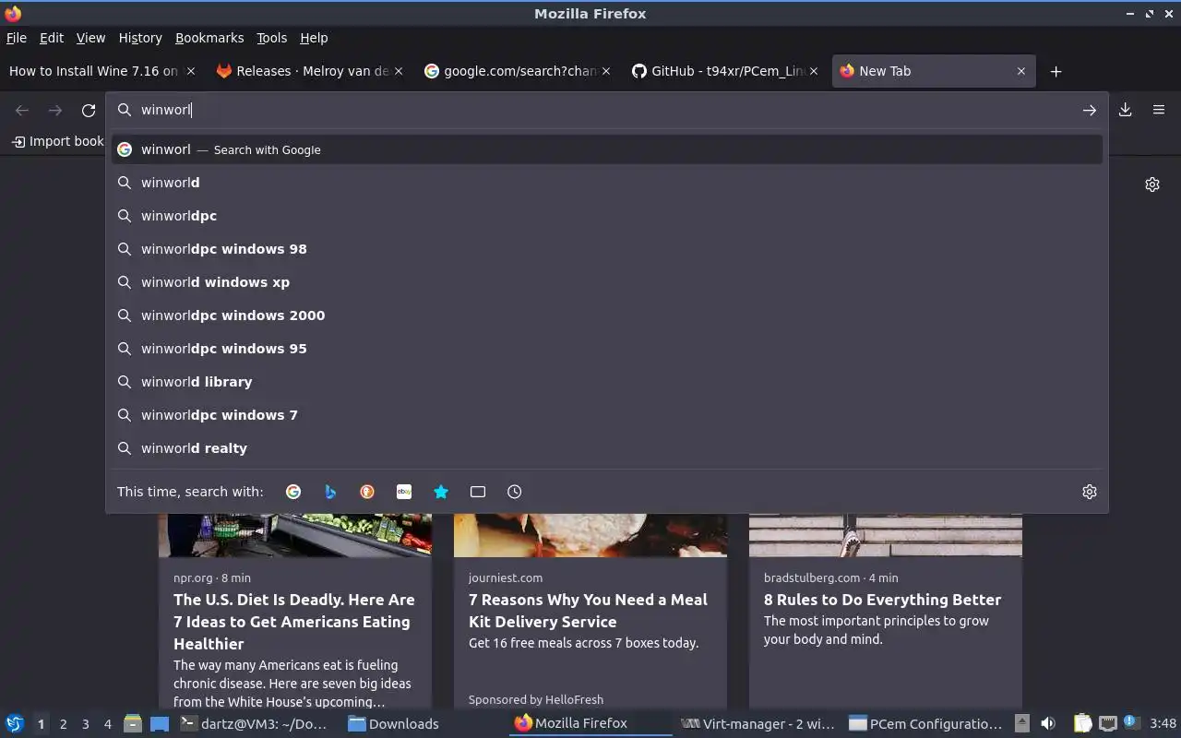Open the Bookmarks menu
Viewport: 1181px width, 738px height.
pyautogui.click(x=209, y=38)
